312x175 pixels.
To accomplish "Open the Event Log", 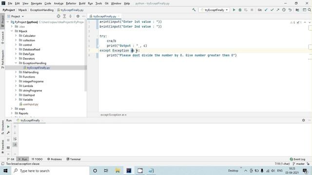I will [297, 159].
